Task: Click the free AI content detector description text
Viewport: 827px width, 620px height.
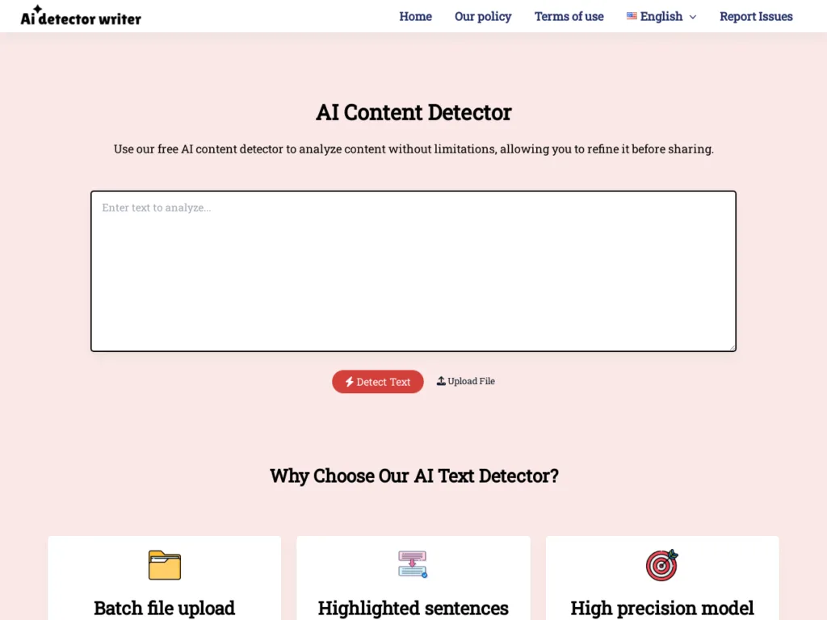Action: [x=413, y=149]
